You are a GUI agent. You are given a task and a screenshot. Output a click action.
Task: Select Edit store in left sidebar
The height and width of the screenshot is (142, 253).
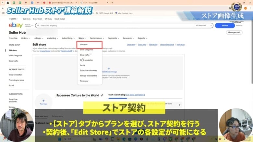pyautogui.click(x=13, y=50)
